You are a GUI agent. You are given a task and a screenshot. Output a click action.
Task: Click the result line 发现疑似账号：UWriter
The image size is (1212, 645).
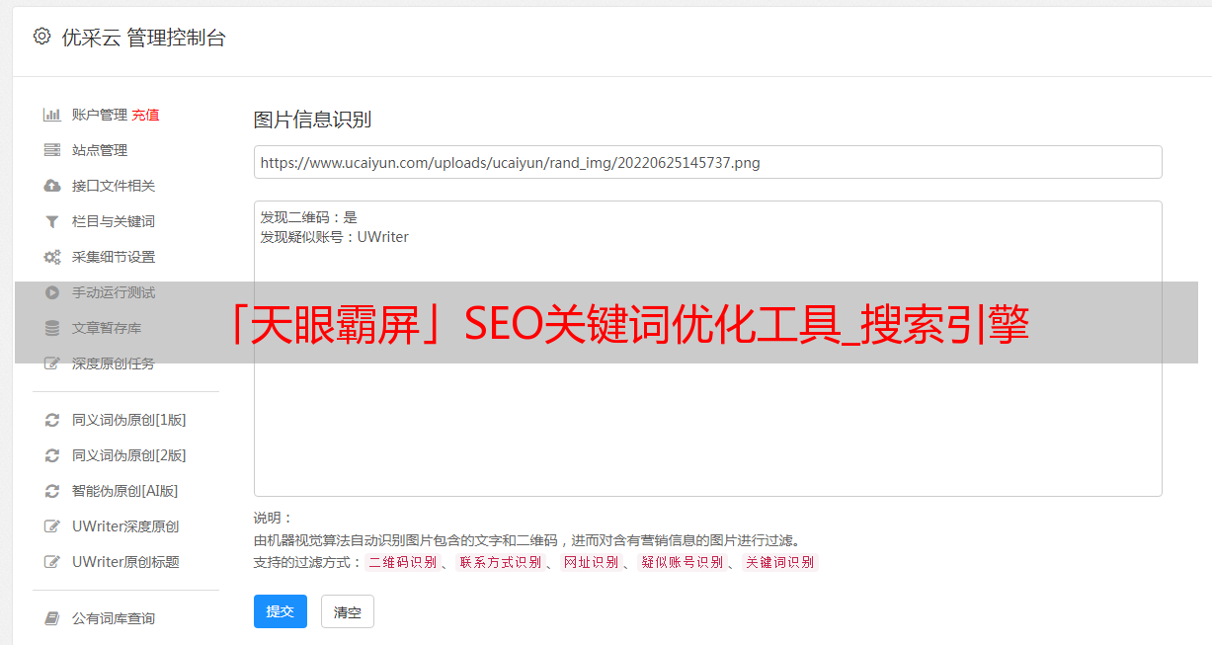click(334, 237)
